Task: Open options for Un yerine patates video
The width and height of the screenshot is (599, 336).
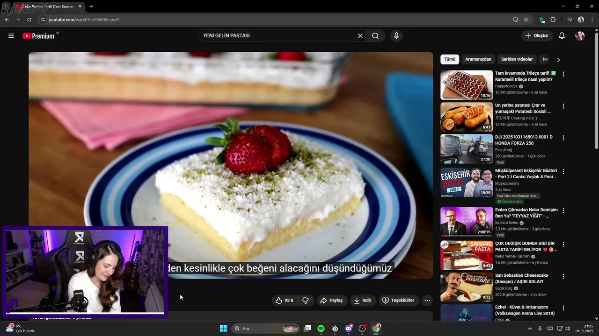Action: tap(563, 106)
